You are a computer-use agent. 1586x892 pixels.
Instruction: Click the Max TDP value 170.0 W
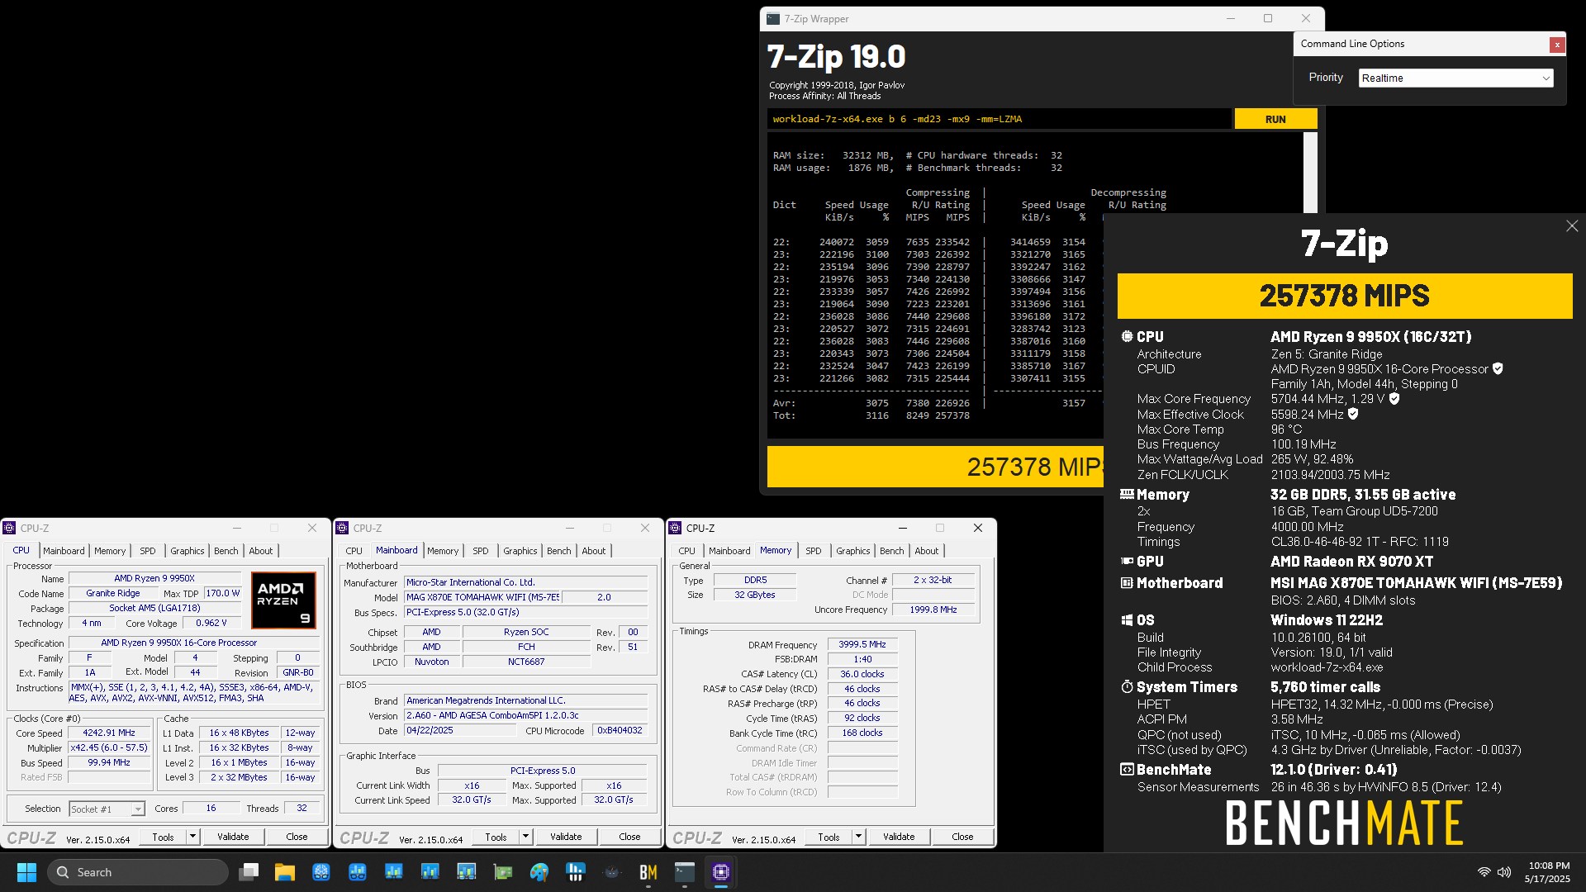tap(222, 593)
